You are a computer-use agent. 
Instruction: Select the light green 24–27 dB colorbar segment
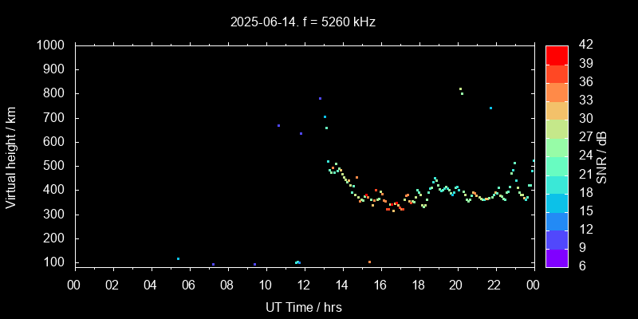[x=557, y=147]
